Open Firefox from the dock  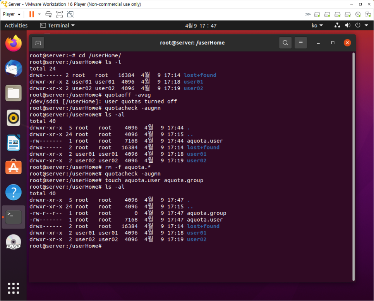pos(14,43)
